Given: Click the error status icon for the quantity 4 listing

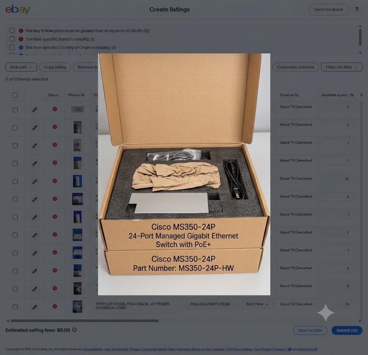Looking at the screenshot, I should [55, 109].
